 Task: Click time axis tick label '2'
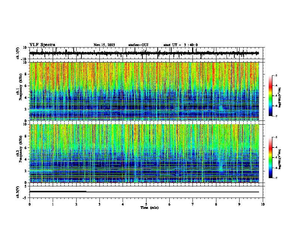(x=76, y=204)
